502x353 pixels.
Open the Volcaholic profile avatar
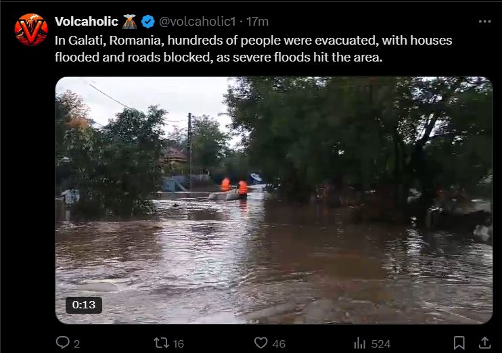pyautogui.click(x=31, y=30)
